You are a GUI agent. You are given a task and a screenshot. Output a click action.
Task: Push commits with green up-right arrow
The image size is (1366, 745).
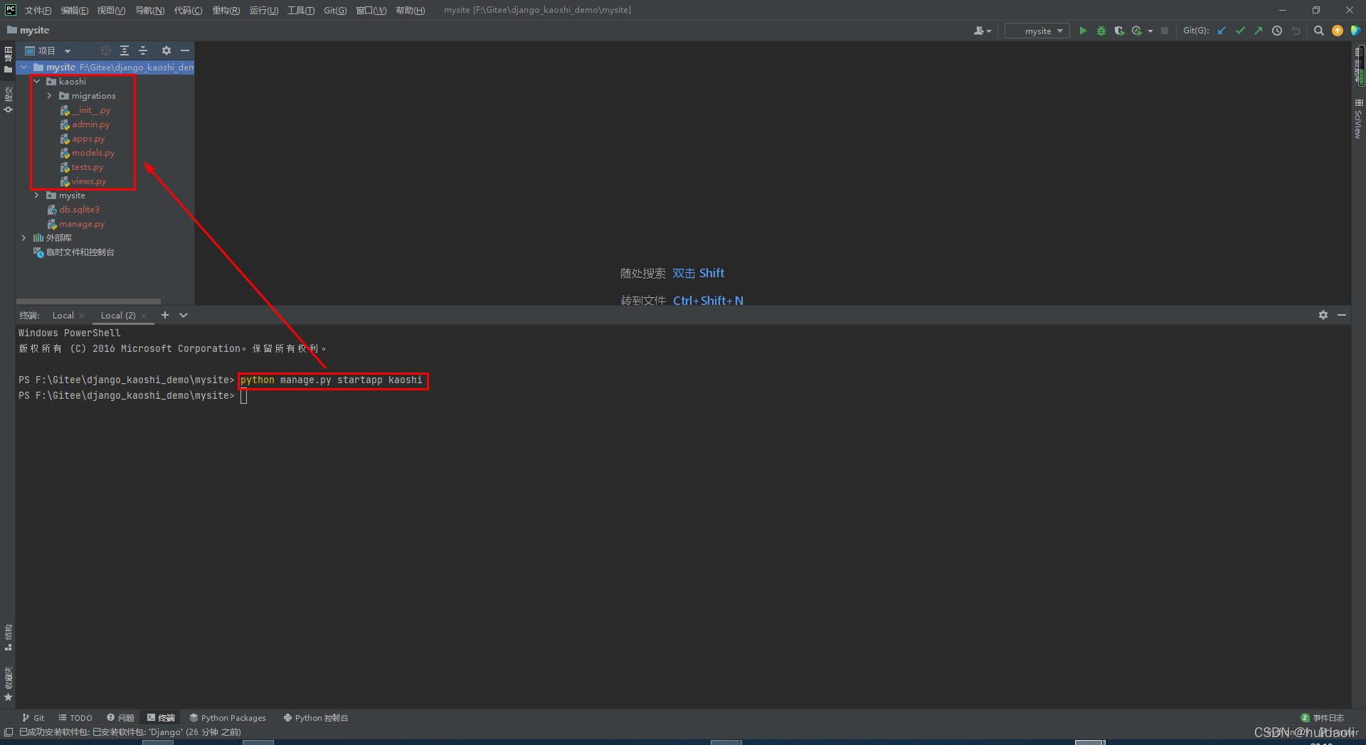[x=1258, y=31]
